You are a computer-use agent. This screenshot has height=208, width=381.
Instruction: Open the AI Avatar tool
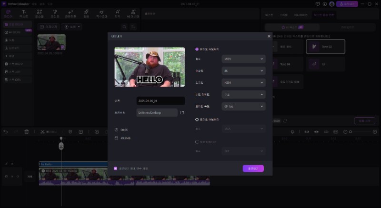tap(135, 13)
